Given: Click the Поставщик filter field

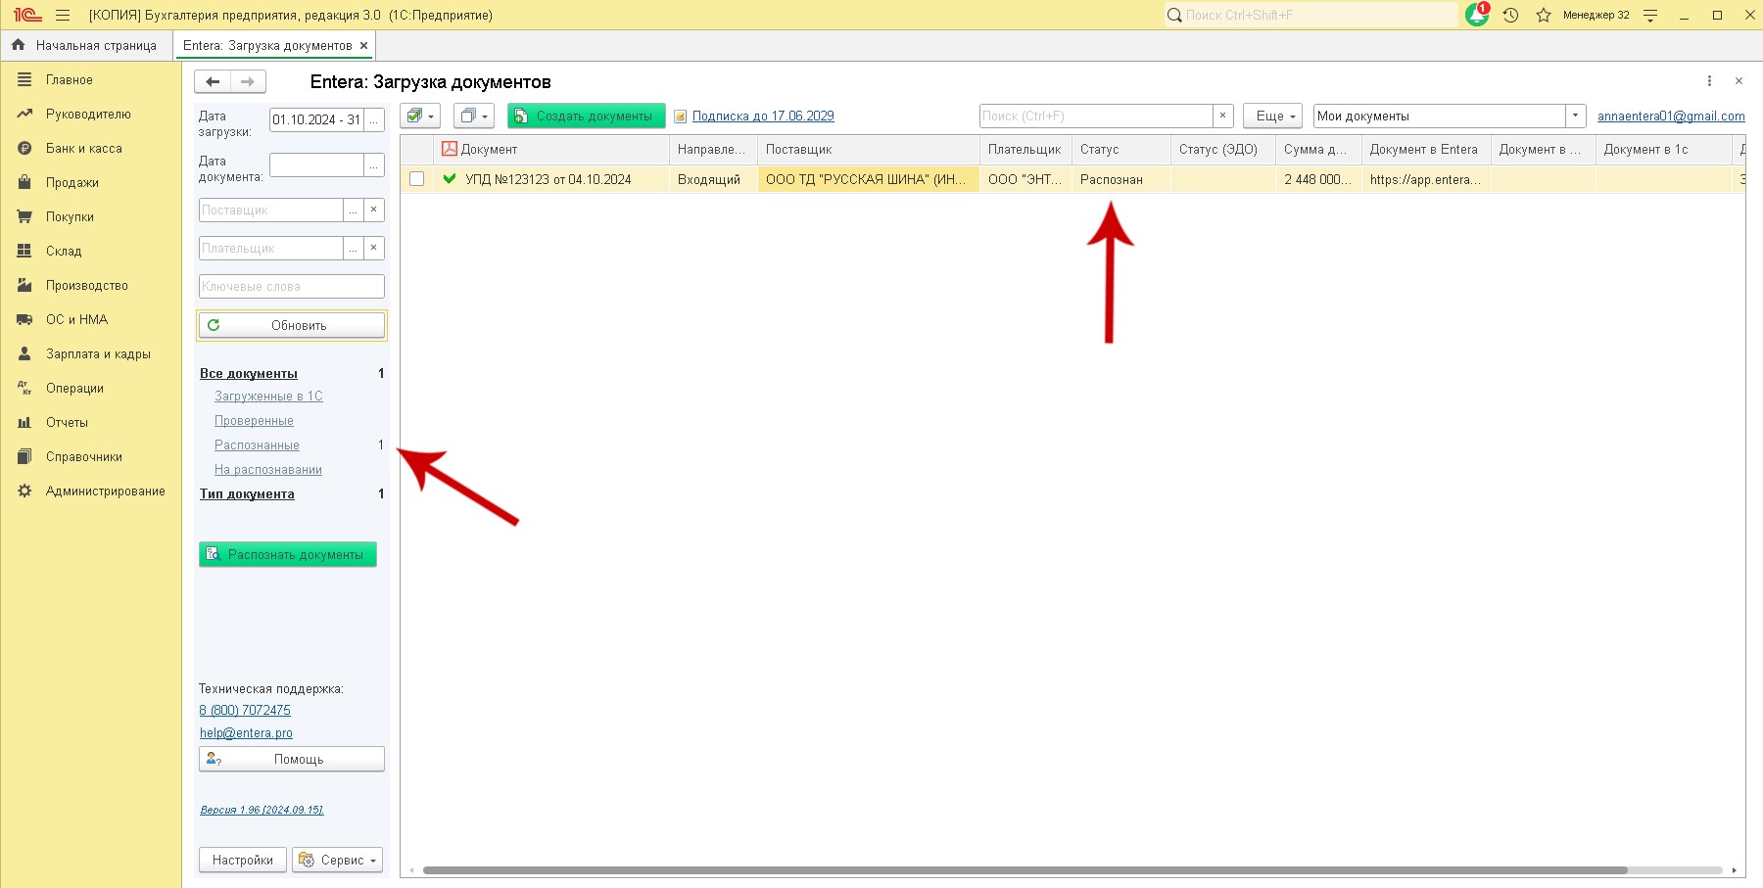Looking at the screenshot, I should (271, 210).
